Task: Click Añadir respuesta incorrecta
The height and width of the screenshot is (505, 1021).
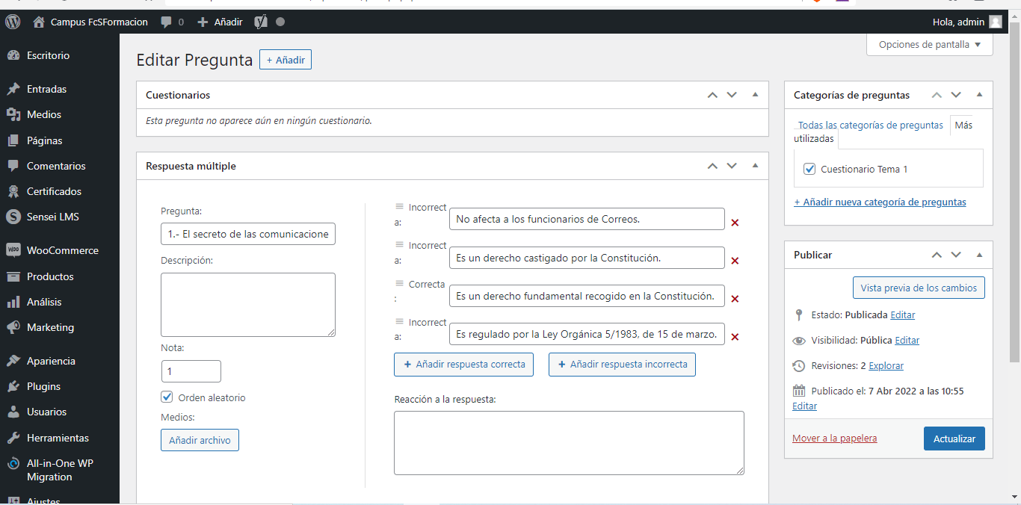Action: (x=622, y=365)
